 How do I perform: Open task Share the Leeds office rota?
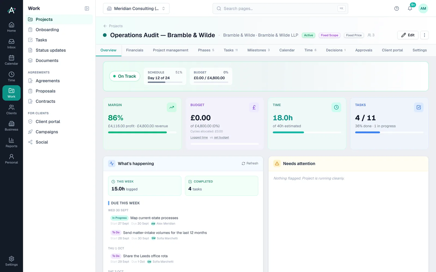(145, 256)
